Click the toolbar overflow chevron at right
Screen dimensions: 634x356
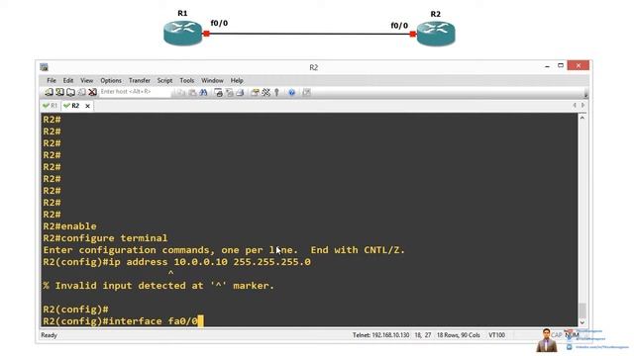585,95
